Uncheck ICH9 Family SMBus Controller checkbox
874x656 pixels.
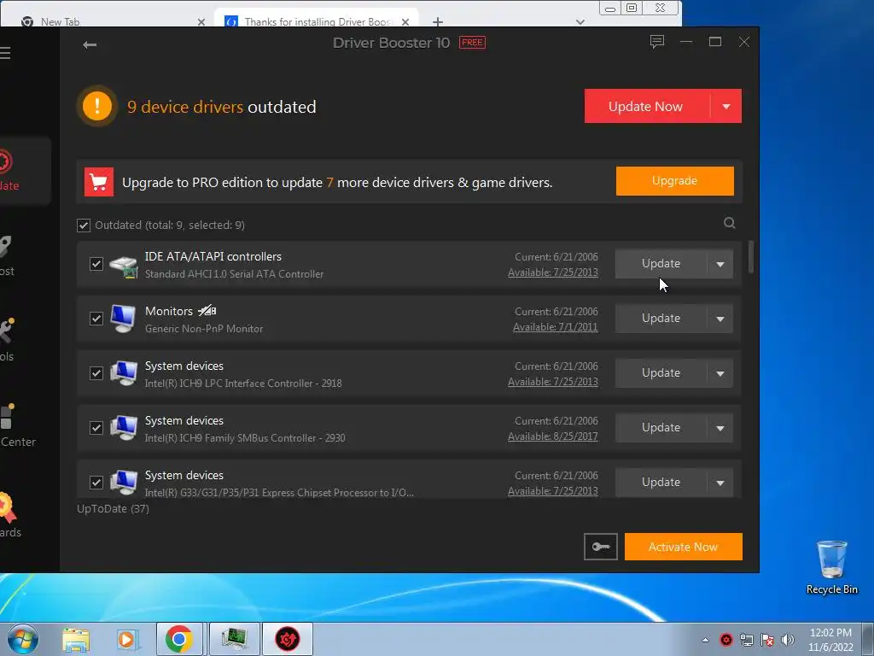click(x=96, y=428)
